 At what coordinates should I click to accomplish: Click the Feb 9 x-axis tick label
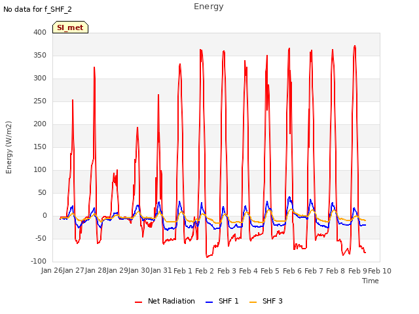point(357,271)
